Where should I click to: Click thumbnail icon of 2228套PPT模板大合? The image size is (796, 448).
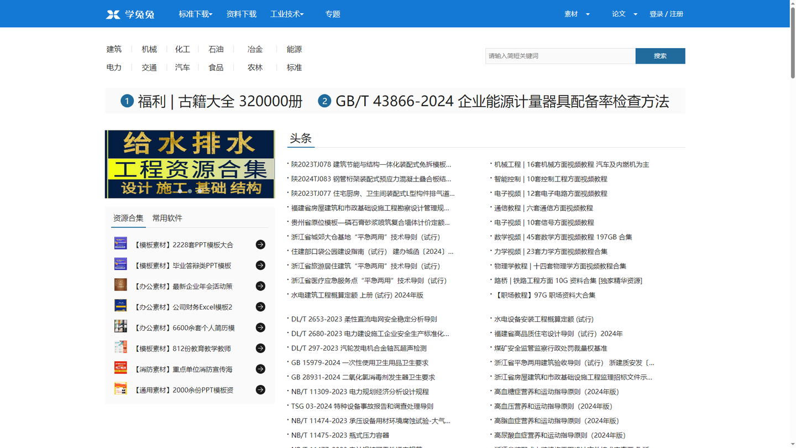(121, 243)
